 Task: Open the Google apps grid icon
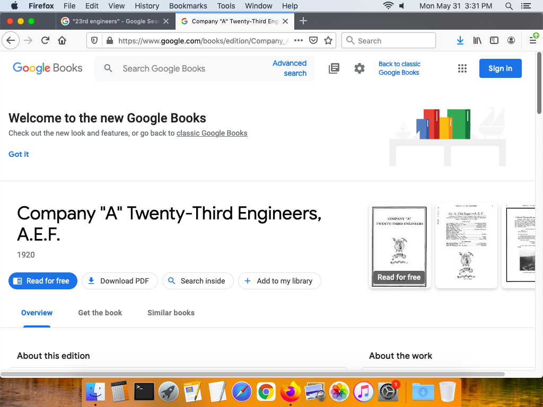pyautogui.click(x=462, y=68)
